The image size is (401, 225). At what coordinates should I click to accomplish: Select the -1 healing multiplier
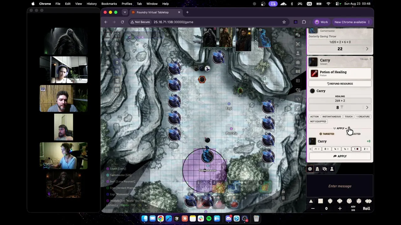316,149
